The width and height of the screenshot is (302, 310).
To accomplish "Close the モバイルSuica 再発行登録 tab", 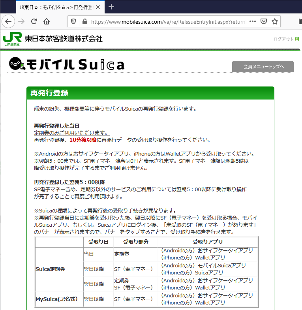I will (x=98, y=7).
